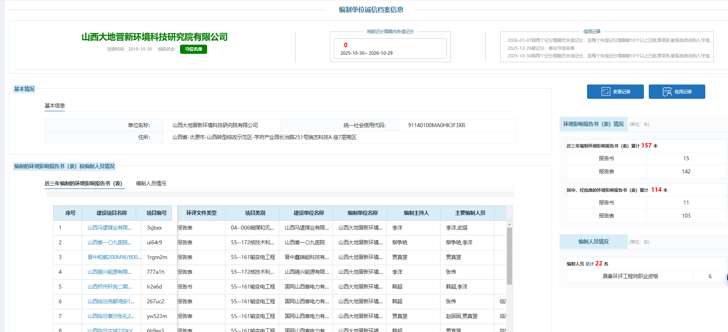
Task: Click the 2025-12-26被记分 credit record entry
Action: pyautogui.click(x=541, y=48)
